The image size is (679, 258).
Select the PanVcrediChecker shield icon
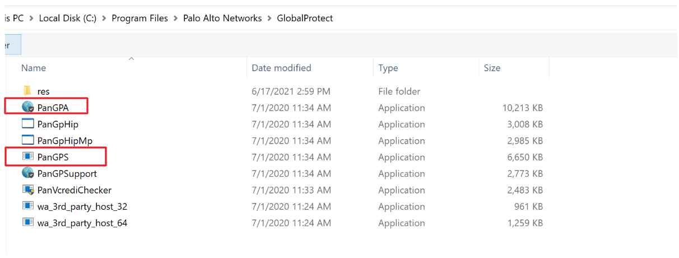click(x=28, y=190)
